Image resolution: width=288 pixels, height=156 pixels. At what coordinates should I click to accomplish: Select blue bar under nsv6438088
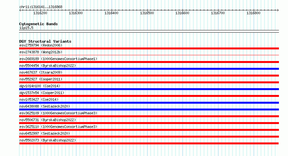(x=149, y=109)
